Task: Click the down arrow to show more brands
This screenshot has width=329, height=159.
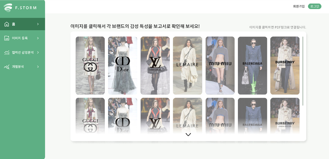Action: [x=188, y=135]
